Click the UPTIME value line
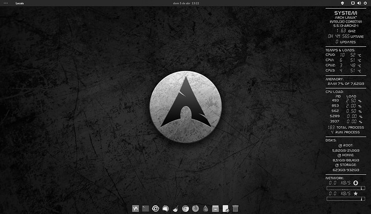The image size is (371, 214). (346, 36)
